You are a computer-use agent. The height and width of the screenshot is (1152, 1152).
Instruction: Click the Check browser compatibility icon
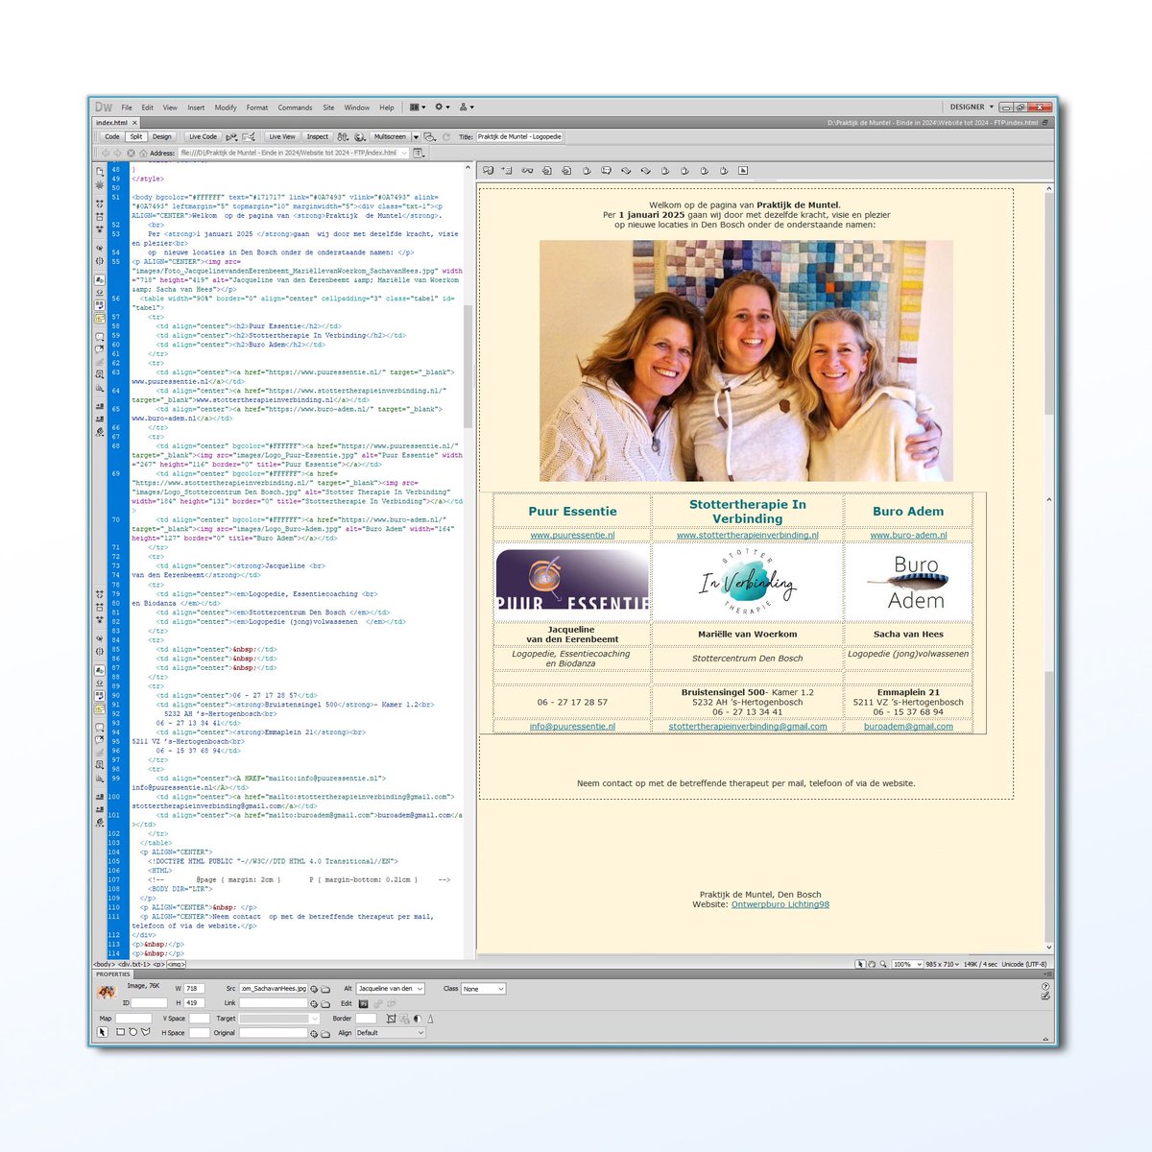(249, 136)
